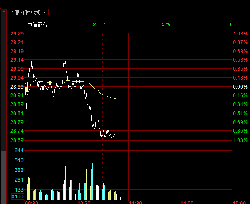Click the 29.24 price axis label

point(17,42)
